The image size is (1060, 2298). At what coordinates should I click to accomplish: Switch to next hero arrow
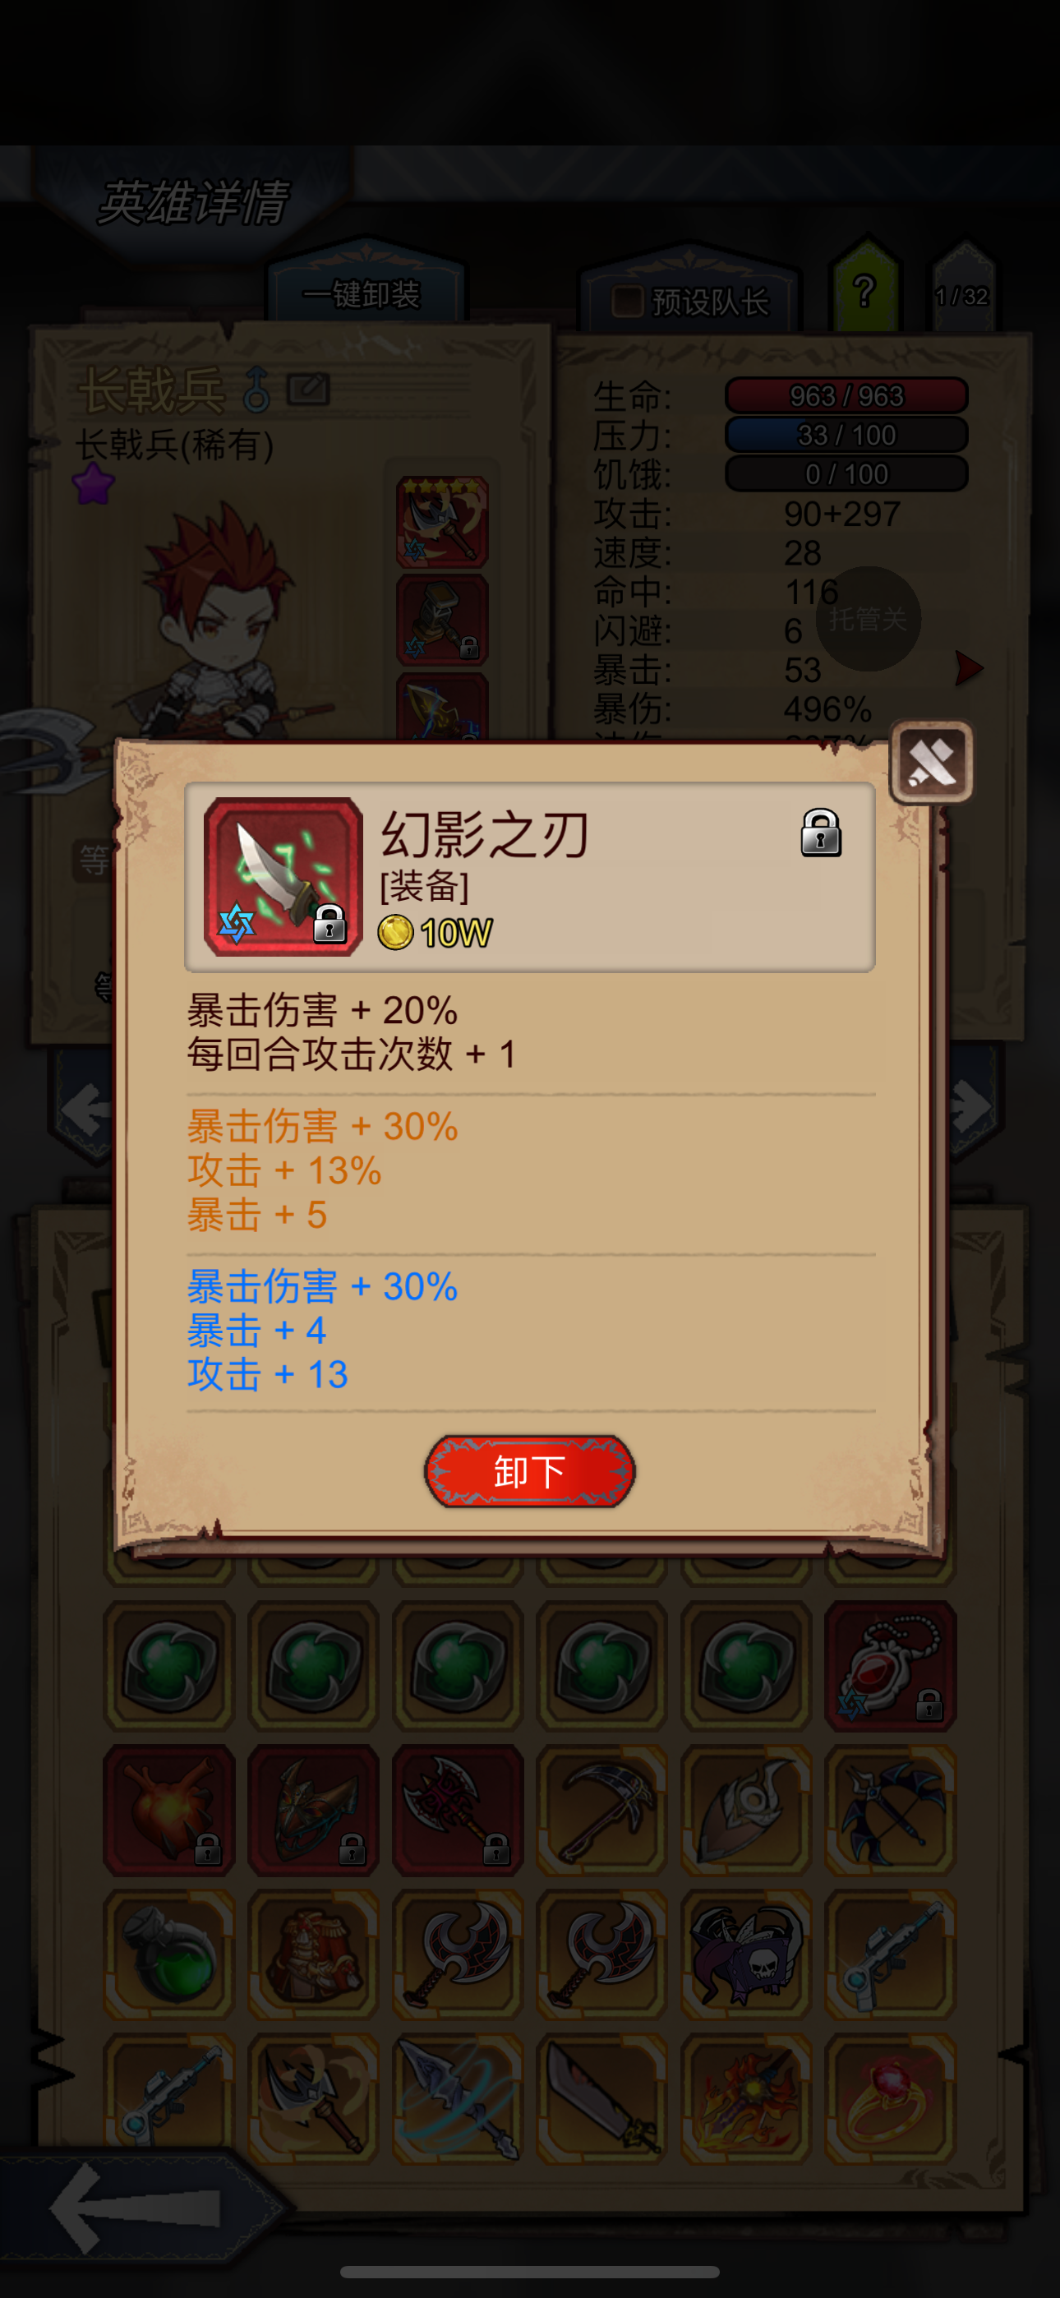click(x=970, y=1107)
